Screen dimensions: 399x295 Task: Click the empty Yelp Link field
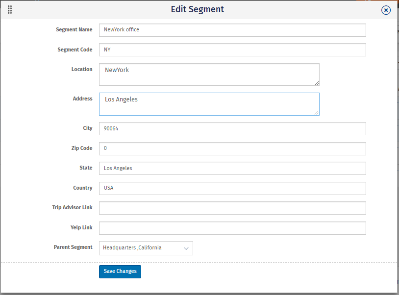pos(232,228)
